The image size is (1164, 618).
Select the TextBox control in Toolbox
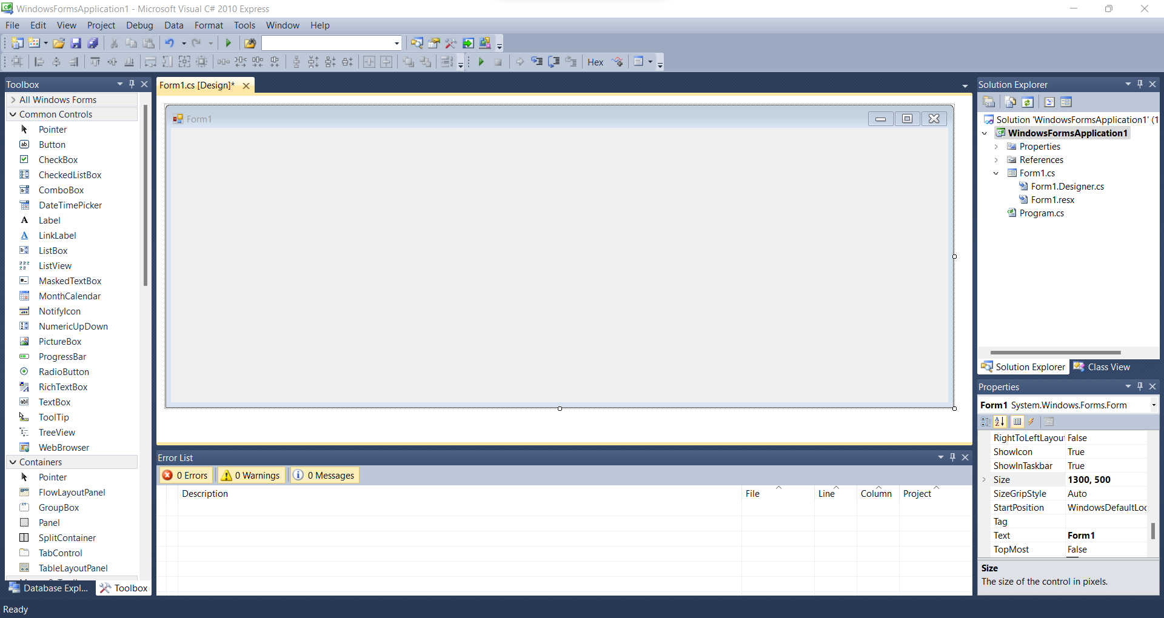[x=55, y=402]
